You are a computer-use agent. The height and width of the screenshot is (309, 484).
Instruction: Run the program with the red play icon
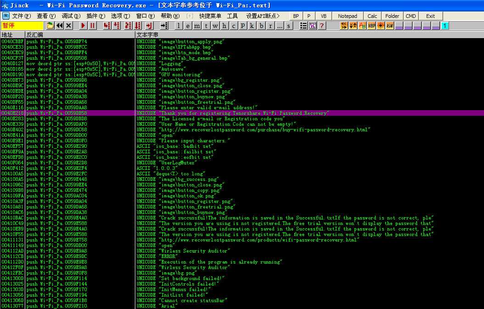tap(83, 26)
